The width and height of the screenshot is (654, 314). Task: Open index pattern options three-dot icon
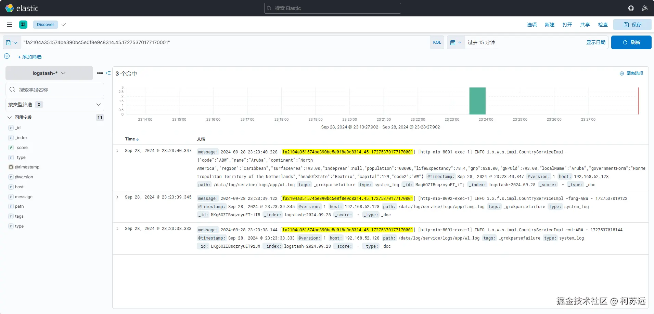pyautogui.click(x=100, y=73)
